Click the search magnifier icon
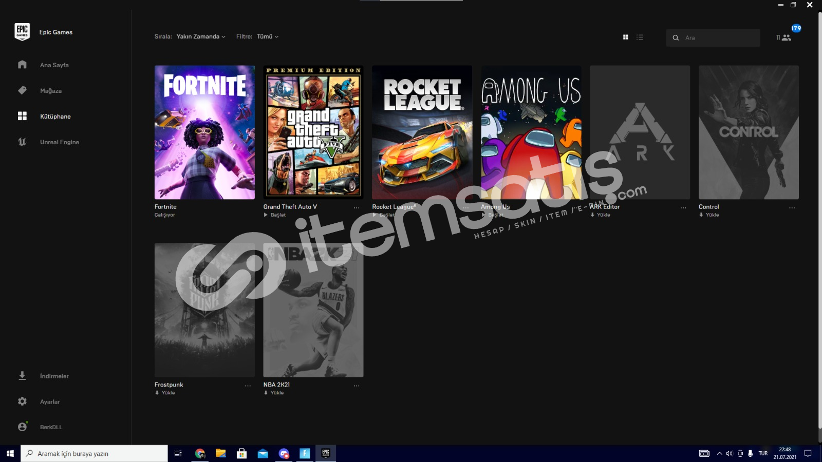The width and height of the screenshot is (822, 462). pyautogui.click(x=676, y=37)
